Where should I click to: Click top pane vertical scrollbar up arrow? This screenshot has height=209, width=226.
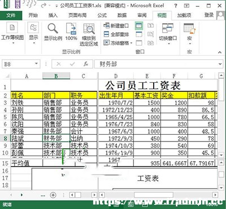pos(221,75)
